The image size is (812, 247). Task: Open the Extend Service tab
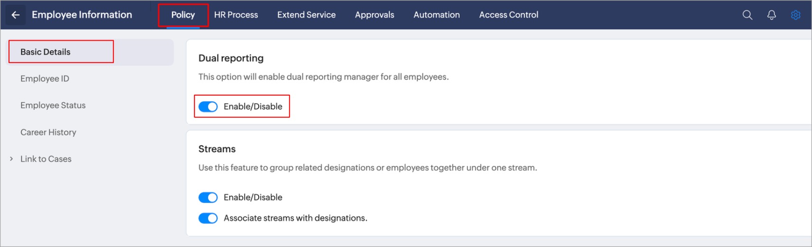click(306, 15)
